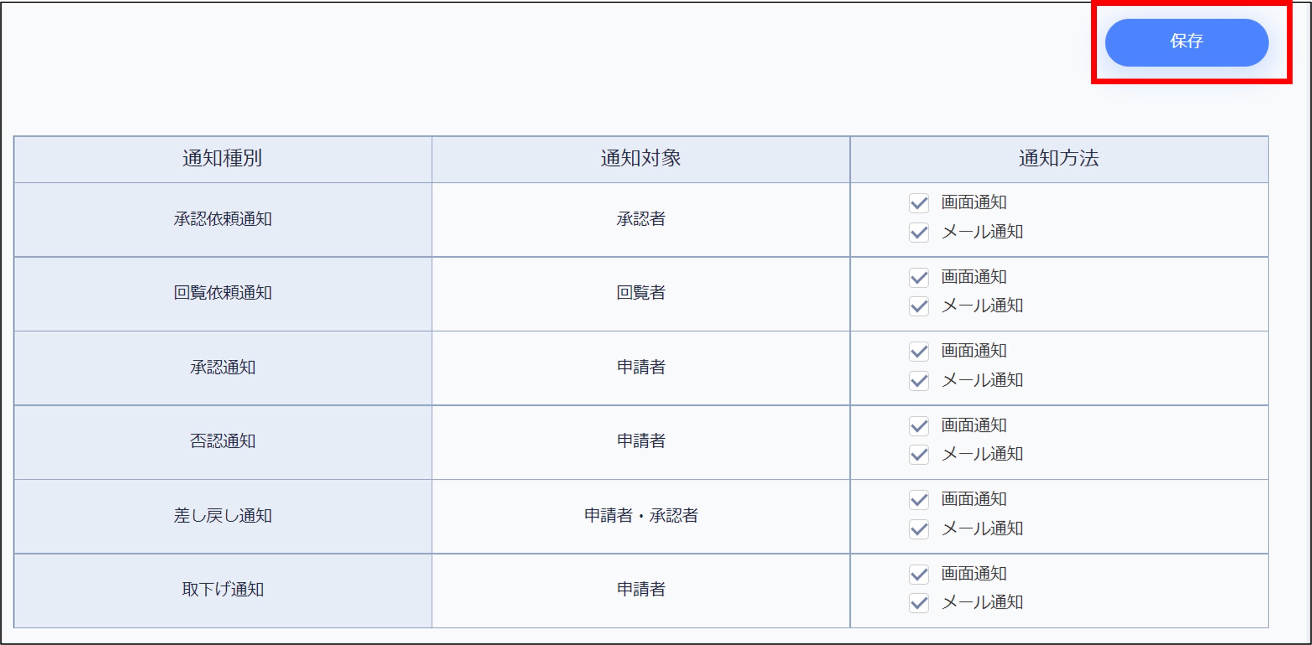Click the 通知種別 column header
The image size is (1312, 645).
click(x=223, y=159)
